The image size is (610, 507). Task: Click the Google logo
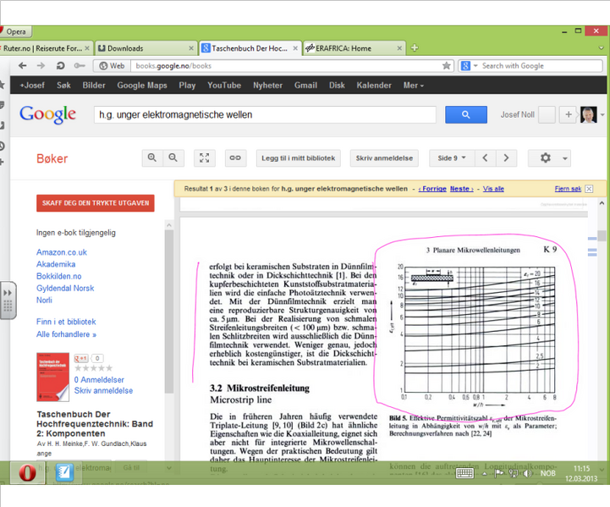pyautogui.click(x=48, y=114)
